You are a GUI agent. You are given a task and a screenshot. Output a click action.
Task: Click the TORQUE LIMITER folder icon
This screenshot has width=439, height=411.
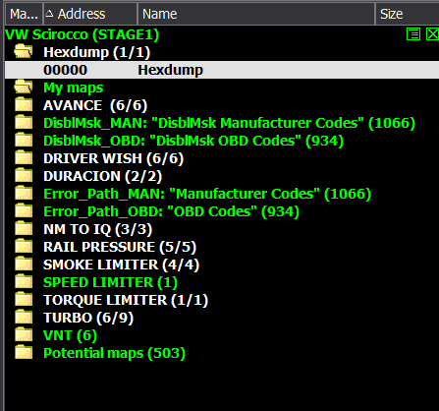24,300
